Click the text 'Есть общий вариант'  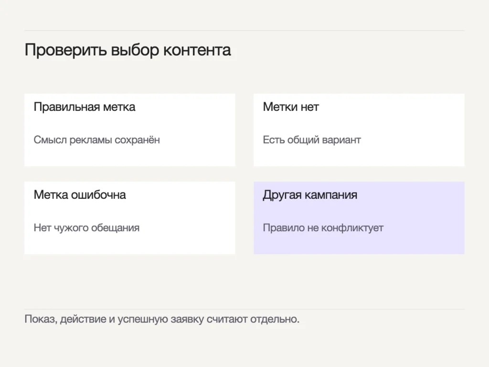(x=312, y=140)
